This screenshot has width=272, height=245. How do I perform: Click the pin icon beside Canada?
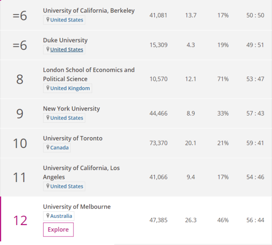[48, 148]
